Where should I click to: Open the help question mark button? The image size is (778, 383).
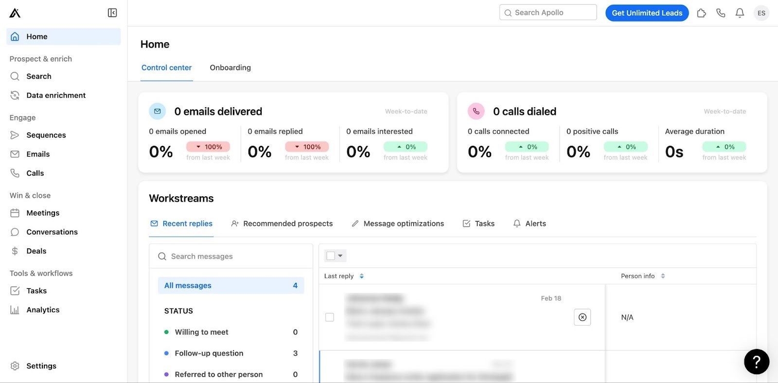pyautogui.click(x=757, y=362)
